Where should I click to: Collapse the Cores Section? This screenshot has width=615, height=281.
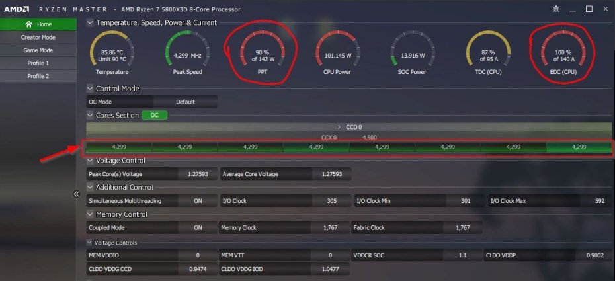[x=90, y=115]
